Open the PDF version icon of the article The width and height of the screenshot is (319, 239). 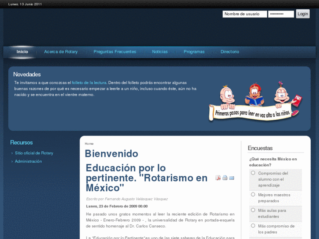[218, 178]
